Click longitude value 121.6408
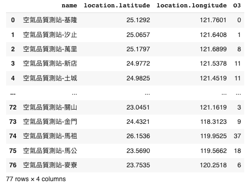This screenshot has width=248, height=183. (x=213, y=35)
